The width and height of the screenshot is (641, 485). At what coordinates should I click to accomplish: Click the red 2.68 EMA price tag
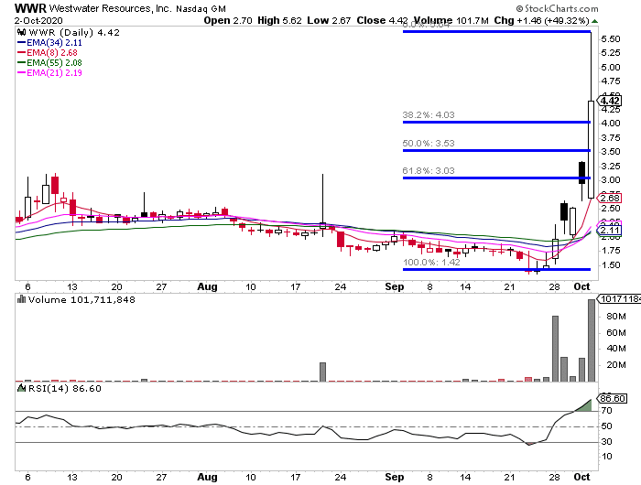tap(610, 199)
